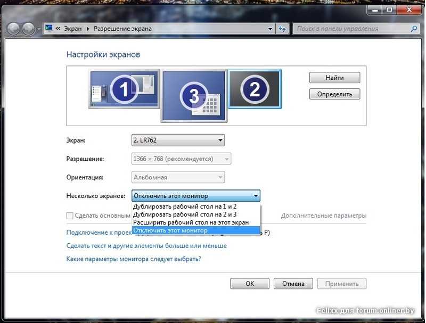Refresh the address bar with refresh icon

282,29
